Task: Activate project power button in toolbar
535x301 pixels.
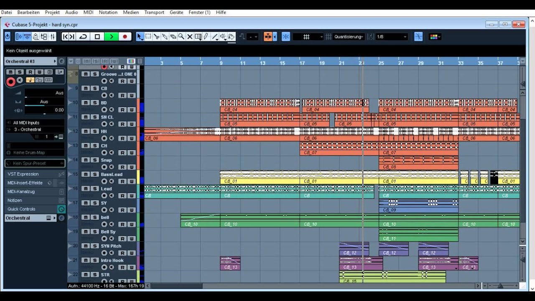Action: 8,37
